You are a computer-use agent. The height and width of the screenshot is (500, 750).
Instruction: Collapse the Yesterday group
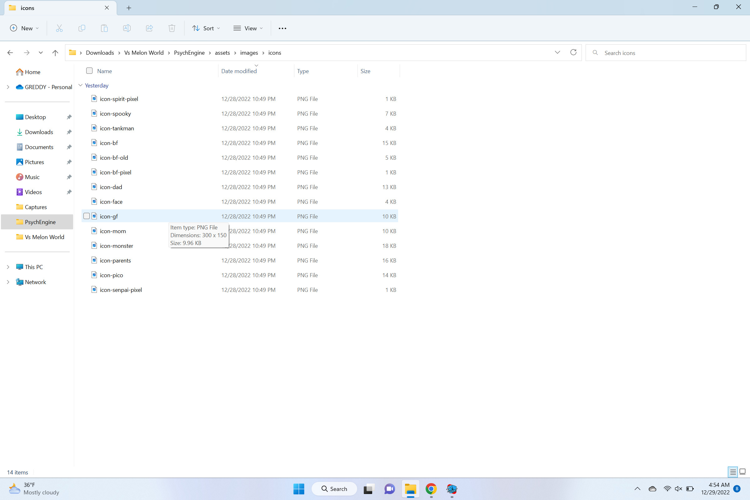81,85
